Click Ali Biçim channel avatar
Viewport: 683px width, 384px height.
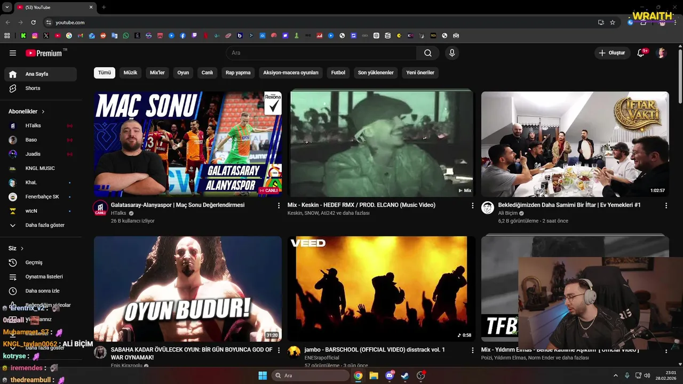[488, 208]
